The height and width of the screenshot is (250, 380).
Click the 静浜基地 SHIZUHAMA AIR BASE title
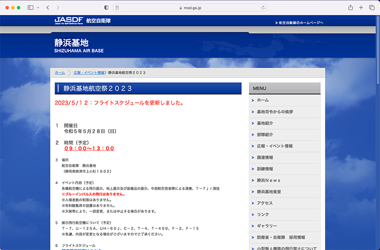pos(79,45)
